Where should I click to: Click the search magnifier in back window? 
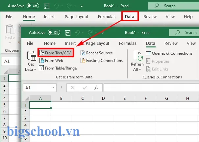click(157, 6)
